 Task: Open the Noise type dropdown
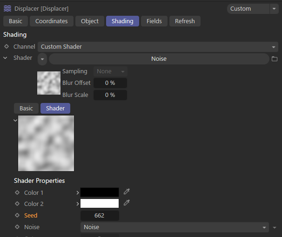pyautogui.click(x=175, y=227)
